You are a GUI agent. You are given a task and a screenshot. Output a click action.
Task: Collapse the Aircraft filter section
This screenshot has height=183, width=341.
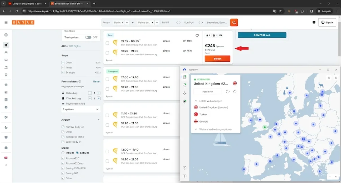pos(99,120)
